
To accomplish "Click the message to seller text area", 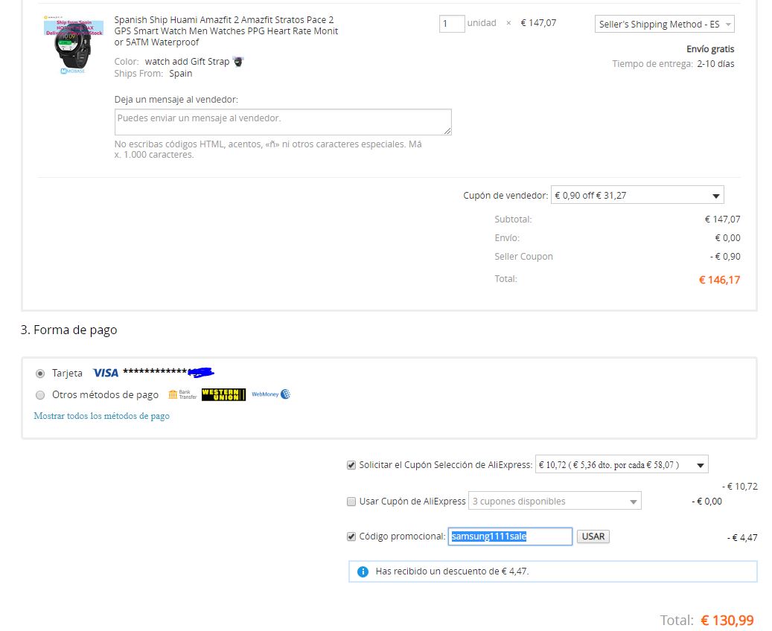I will pos(283,122).
